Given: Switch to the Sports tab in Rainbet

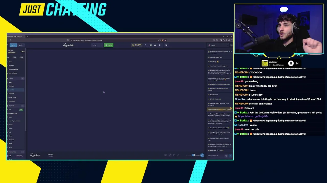Looking at the screenshot, I should (x=20, y=45).
